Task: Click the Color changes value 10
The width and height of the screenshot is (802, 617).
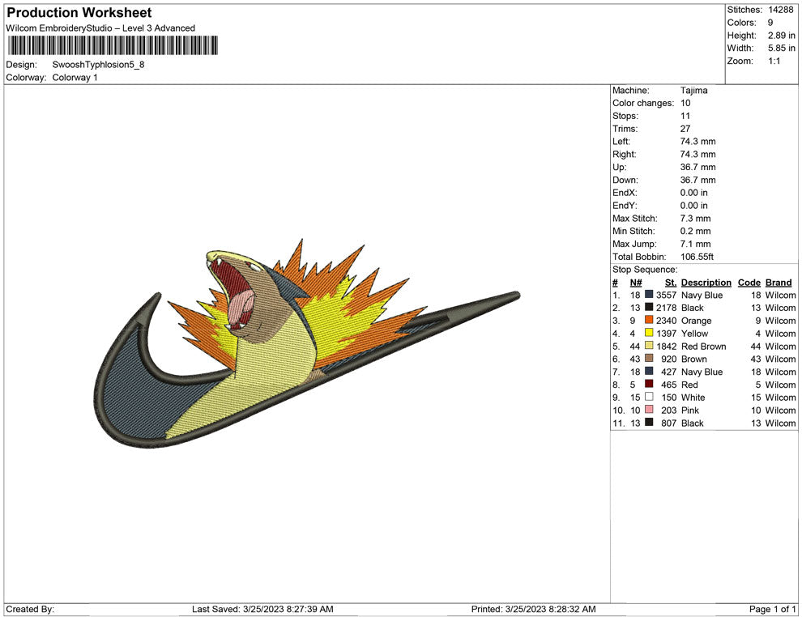Action: click(685, 103)
